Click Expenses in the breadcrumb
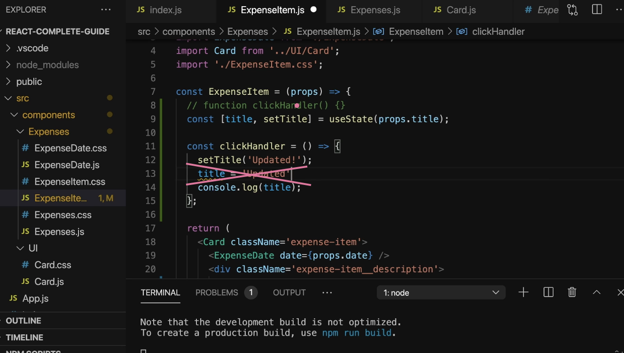This screenshot has height=353, width=624. click(x=248, y=31)
